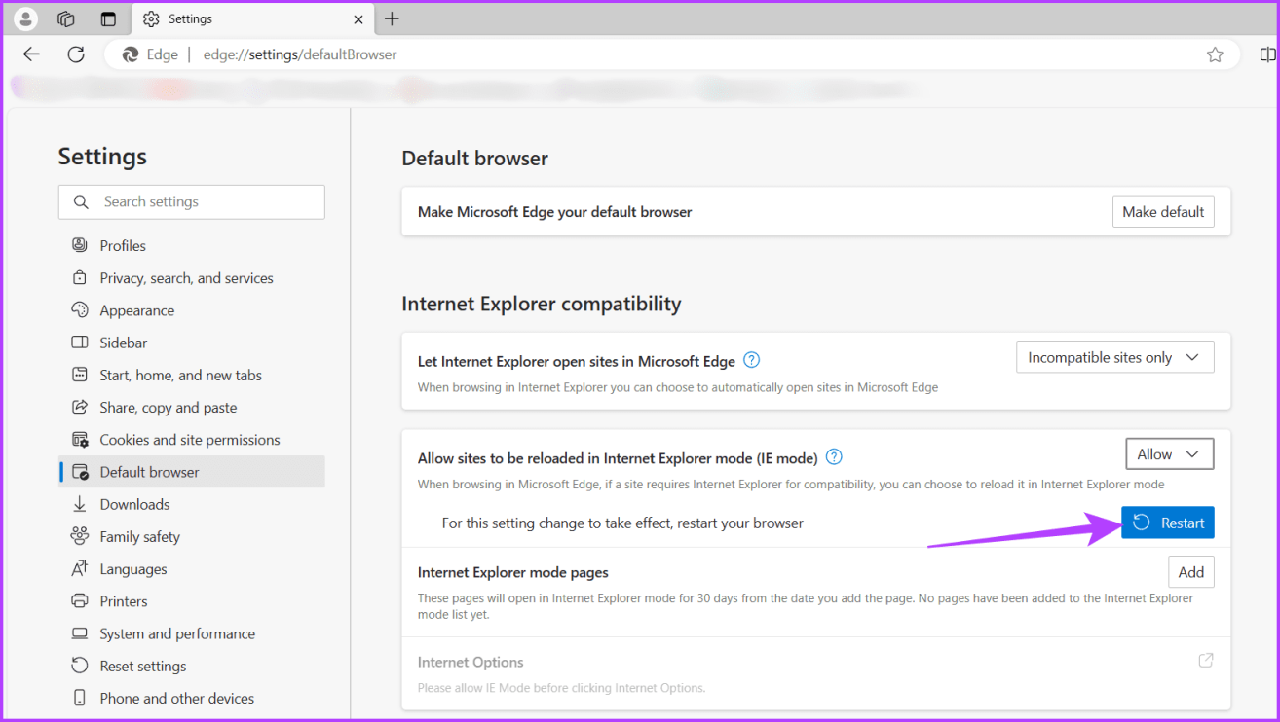Click the Internet Options external link icon
1280x722 pixels.
pyautogui.click(x=1206, y=661)
